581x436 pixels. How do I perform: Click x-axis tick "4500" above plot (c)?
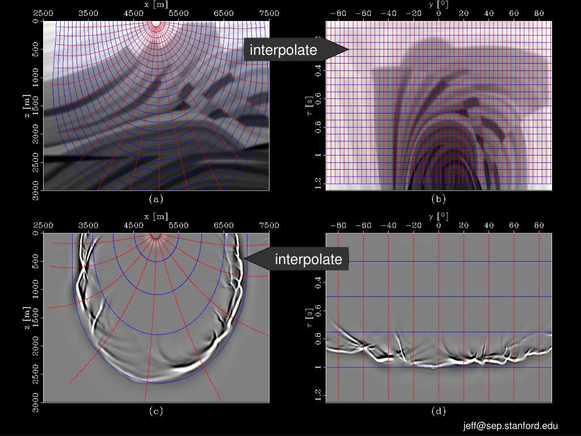[x=133, y=225]
